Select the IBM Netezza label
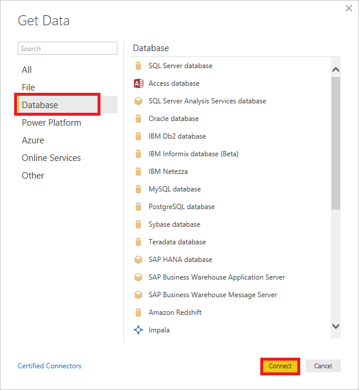 (x=168, y=172)
